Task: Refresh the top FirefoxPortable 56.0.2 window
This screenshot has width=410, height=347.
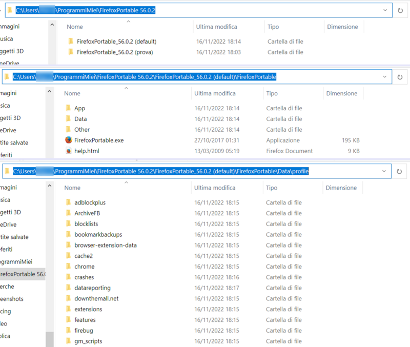Action: (x=400, y=10)
